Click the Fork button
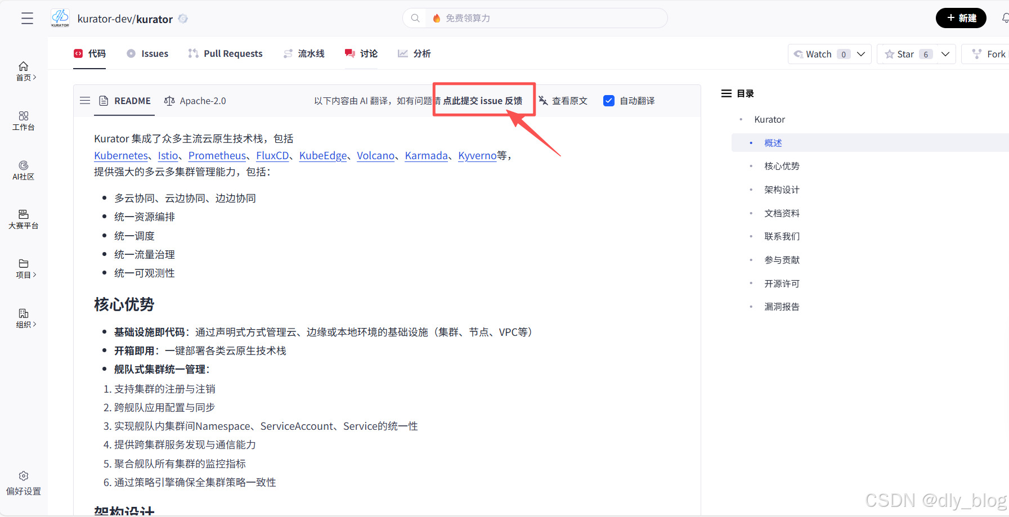The width and height of the screenshot is (1009, 517). pos(988,54)
